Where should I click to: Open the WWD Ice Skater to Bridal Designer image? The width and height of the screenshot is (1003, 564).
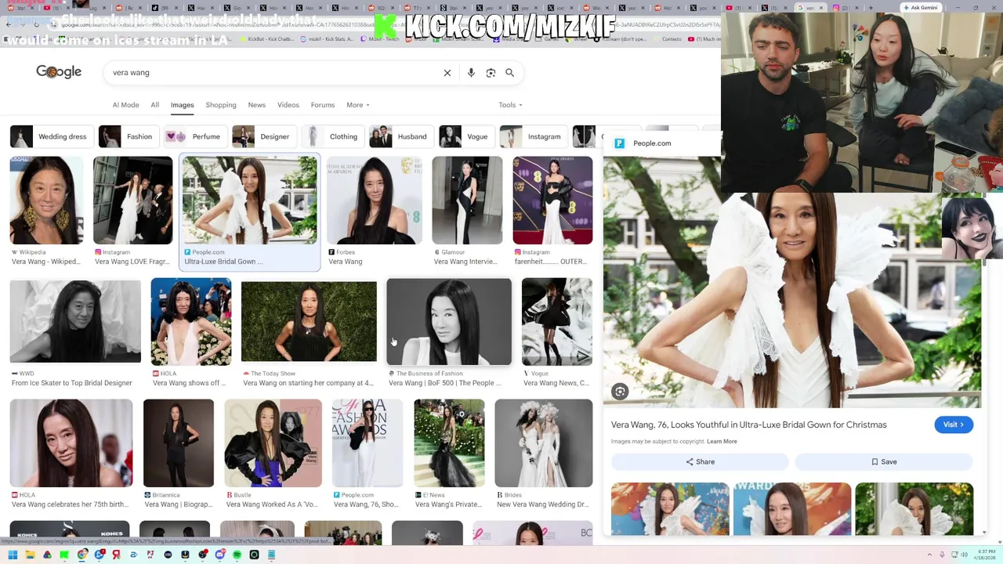(x=75, y=321)
